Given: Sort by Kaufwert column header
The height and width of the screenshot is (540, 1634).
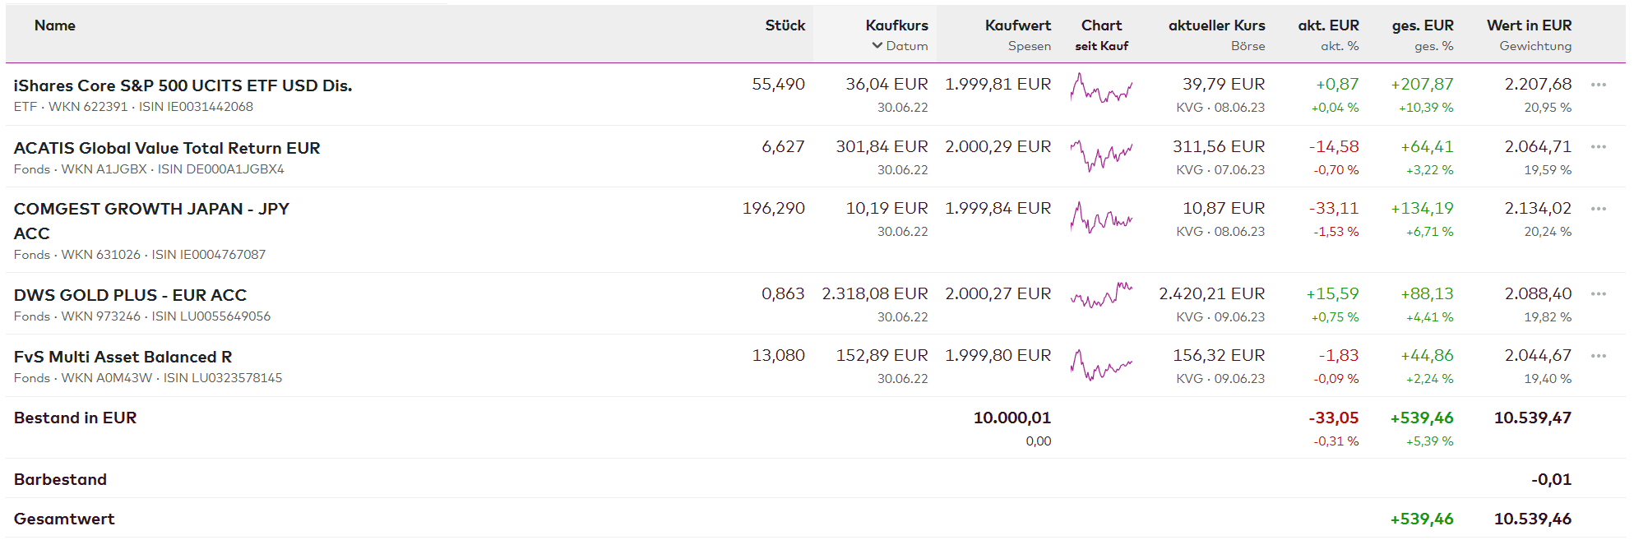Looking at the screenshot, I should point(1017,25).
